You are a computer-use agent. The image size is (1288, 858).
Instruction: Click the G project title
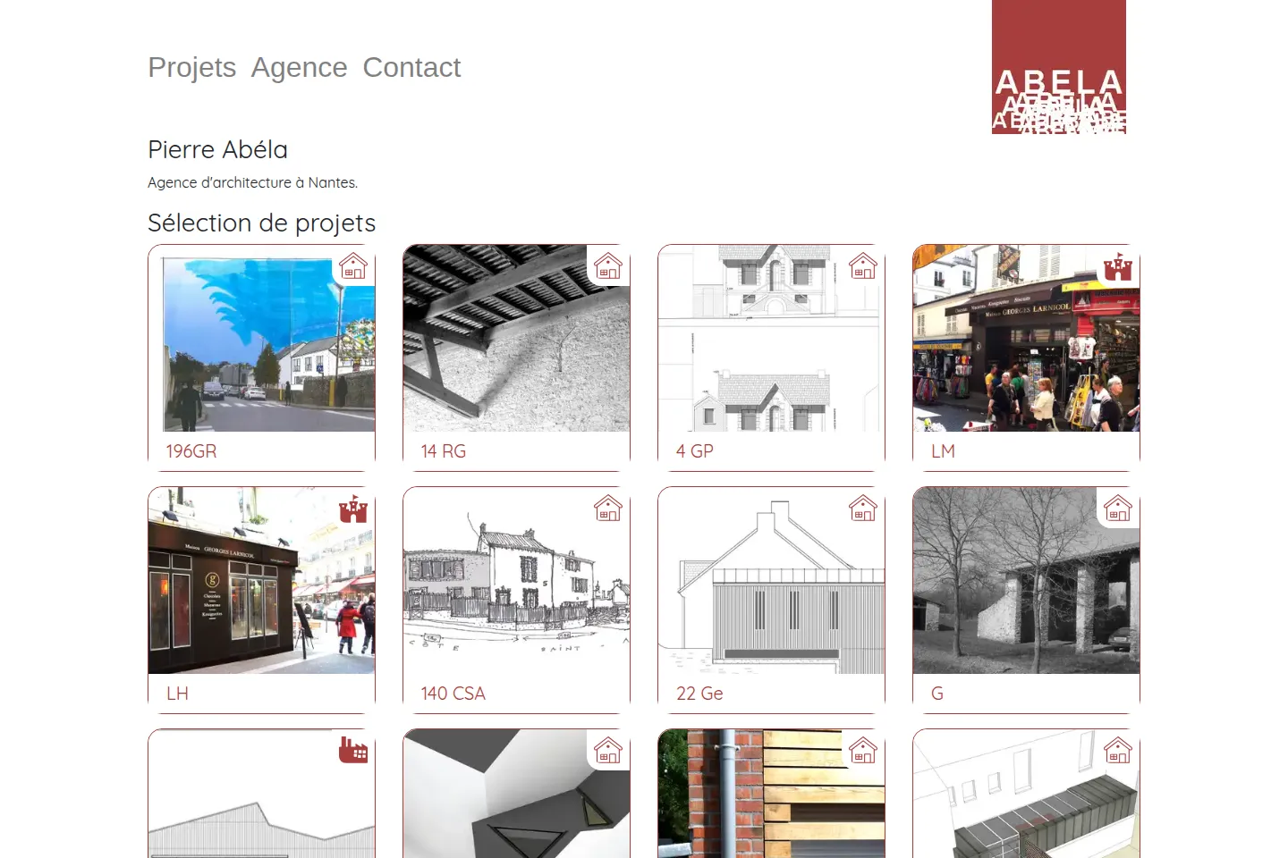pyautogui.click(x=937, y=694)
